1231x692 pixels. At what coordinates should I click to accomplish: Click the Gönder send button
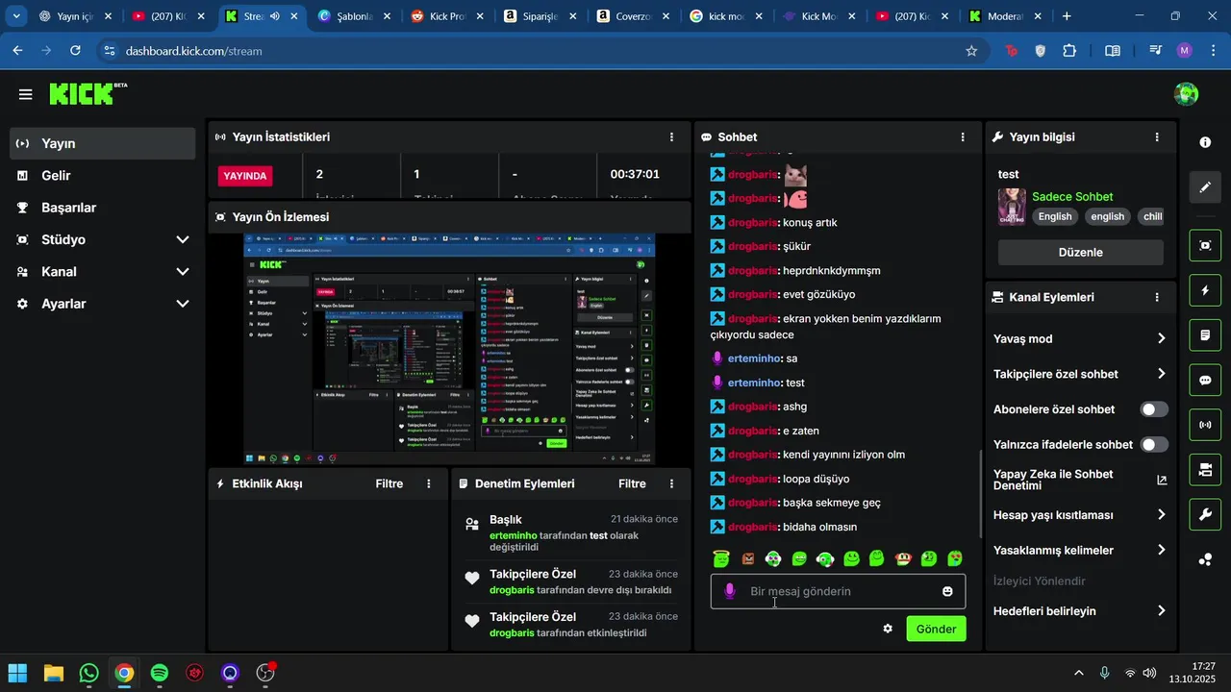[936, 629]
